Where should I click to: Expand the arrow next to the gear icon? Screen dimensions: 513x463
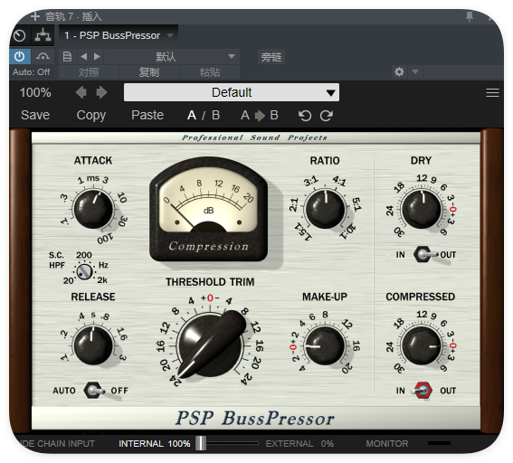(415, 71)
